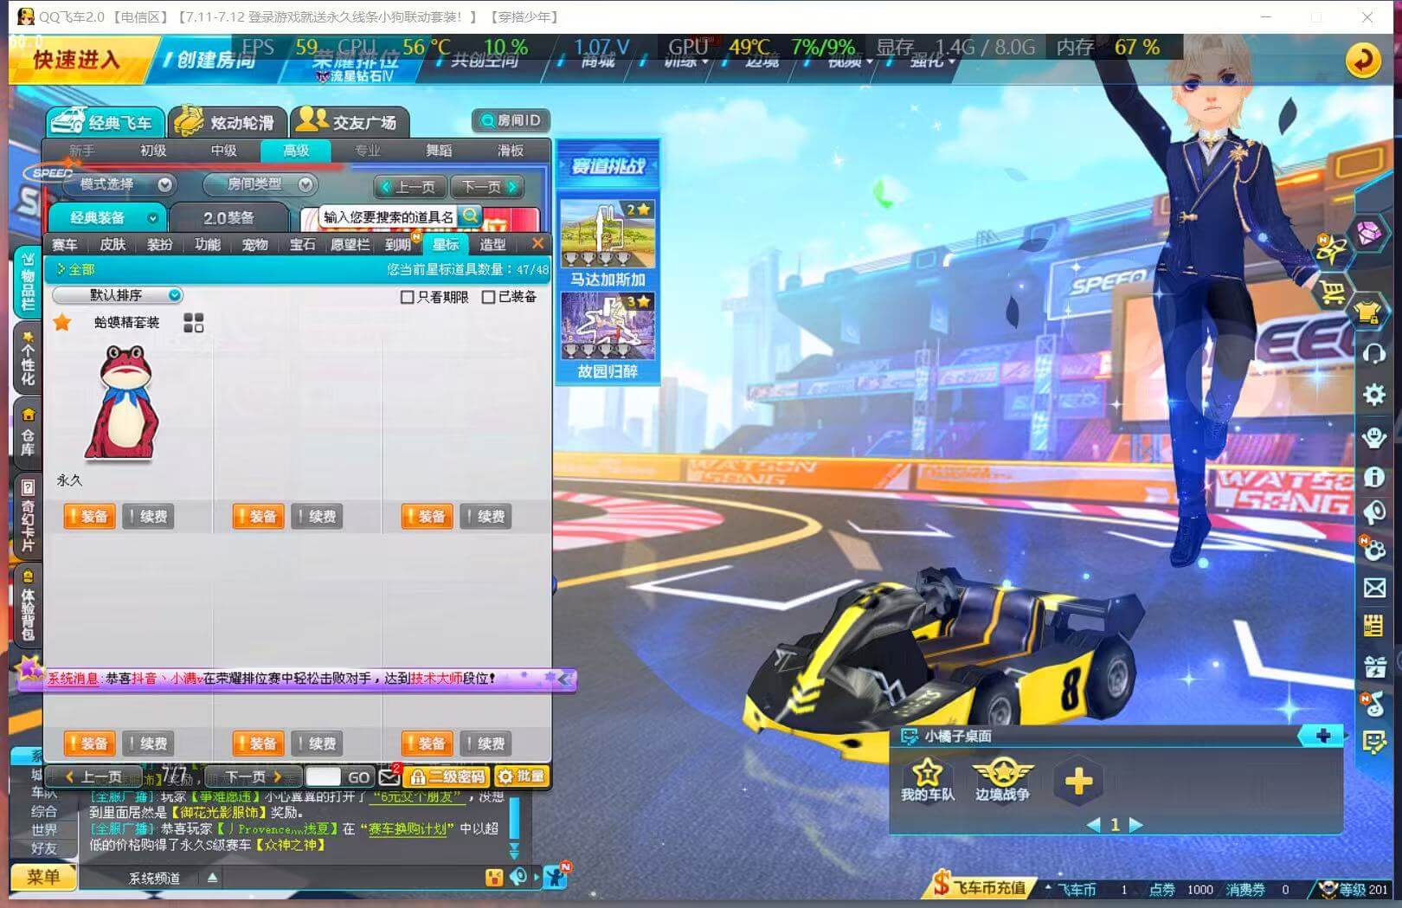Click the yellow return arrow icon
This screenshot has width=1402, height=908.
tap(1363, 61)
